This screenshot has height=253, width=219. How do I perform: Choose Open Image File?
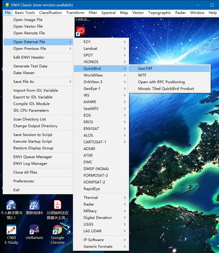coord(38,20)
